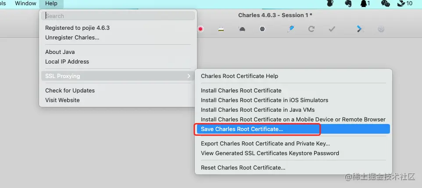Click the red Record toolbar icon
Viewport: 422px width, 188px height.
200,29
